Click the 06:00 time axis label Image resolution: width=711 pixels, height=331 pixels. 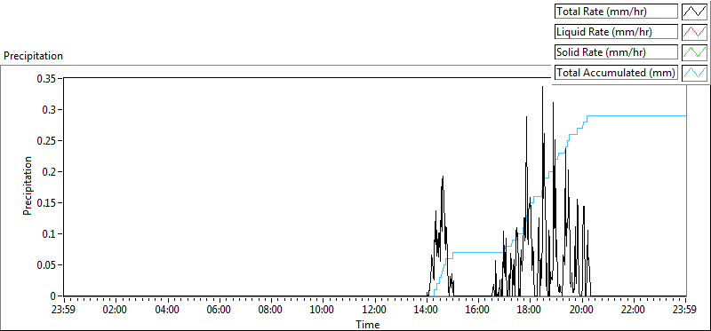tap(220, 310)
